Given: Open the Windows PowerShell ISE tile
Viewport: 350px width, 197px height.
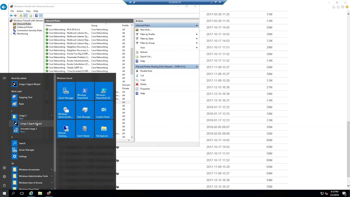Looking at the screenshot, I should 104,91.
